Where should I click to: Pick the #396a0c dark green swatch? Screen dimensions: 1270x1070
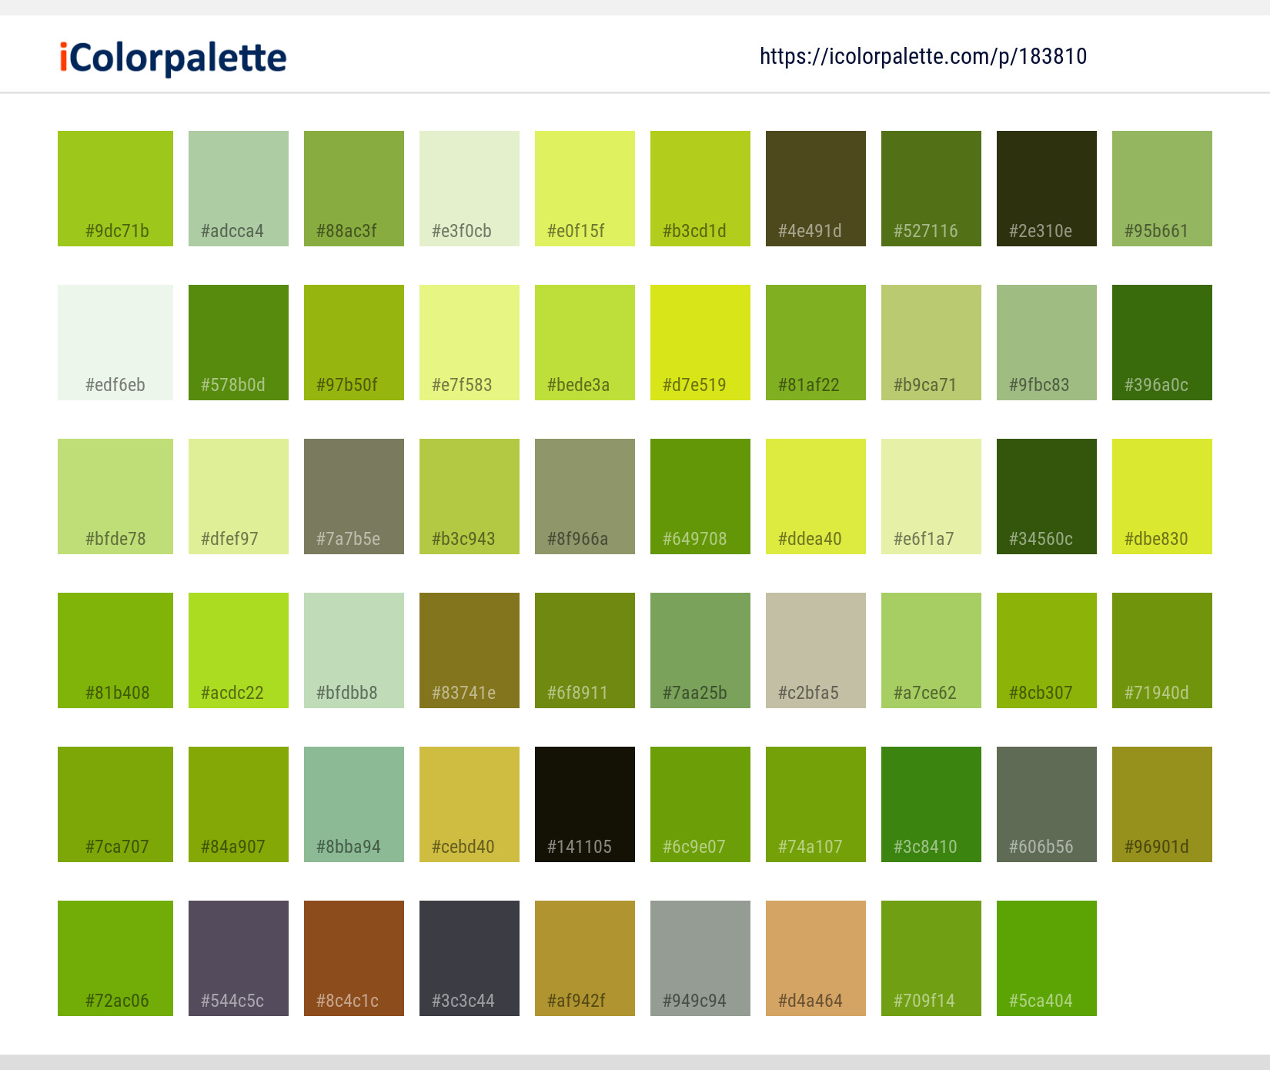(1162, 343)
